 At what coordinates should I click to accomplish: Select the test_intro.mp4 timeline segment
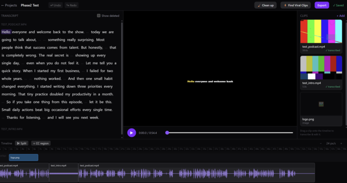[x=64, y=172]
